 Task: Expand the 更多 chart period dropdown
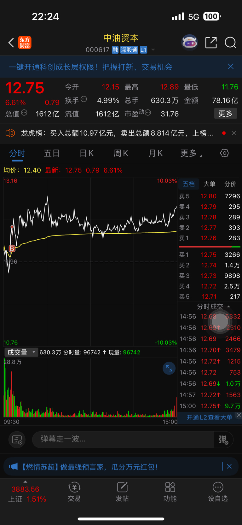pos(191,154)
